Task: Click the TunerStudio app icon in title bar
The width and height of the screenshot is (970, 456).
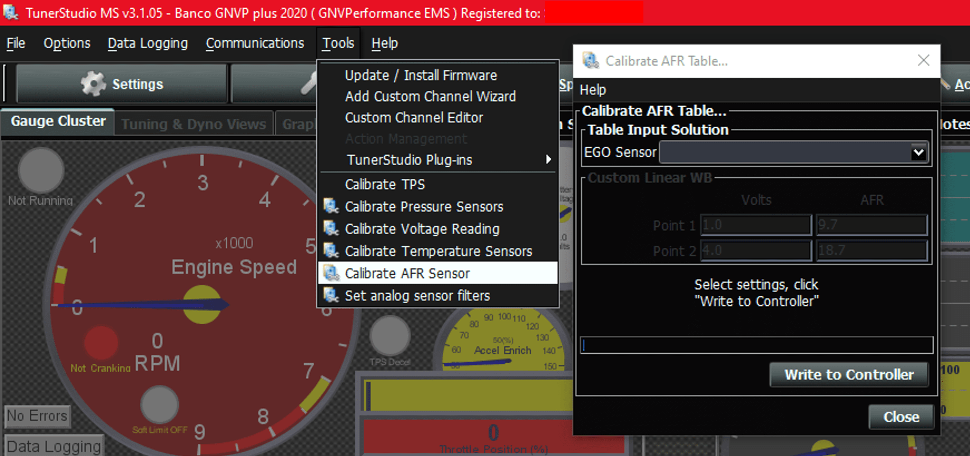Action: click(11, 12)
